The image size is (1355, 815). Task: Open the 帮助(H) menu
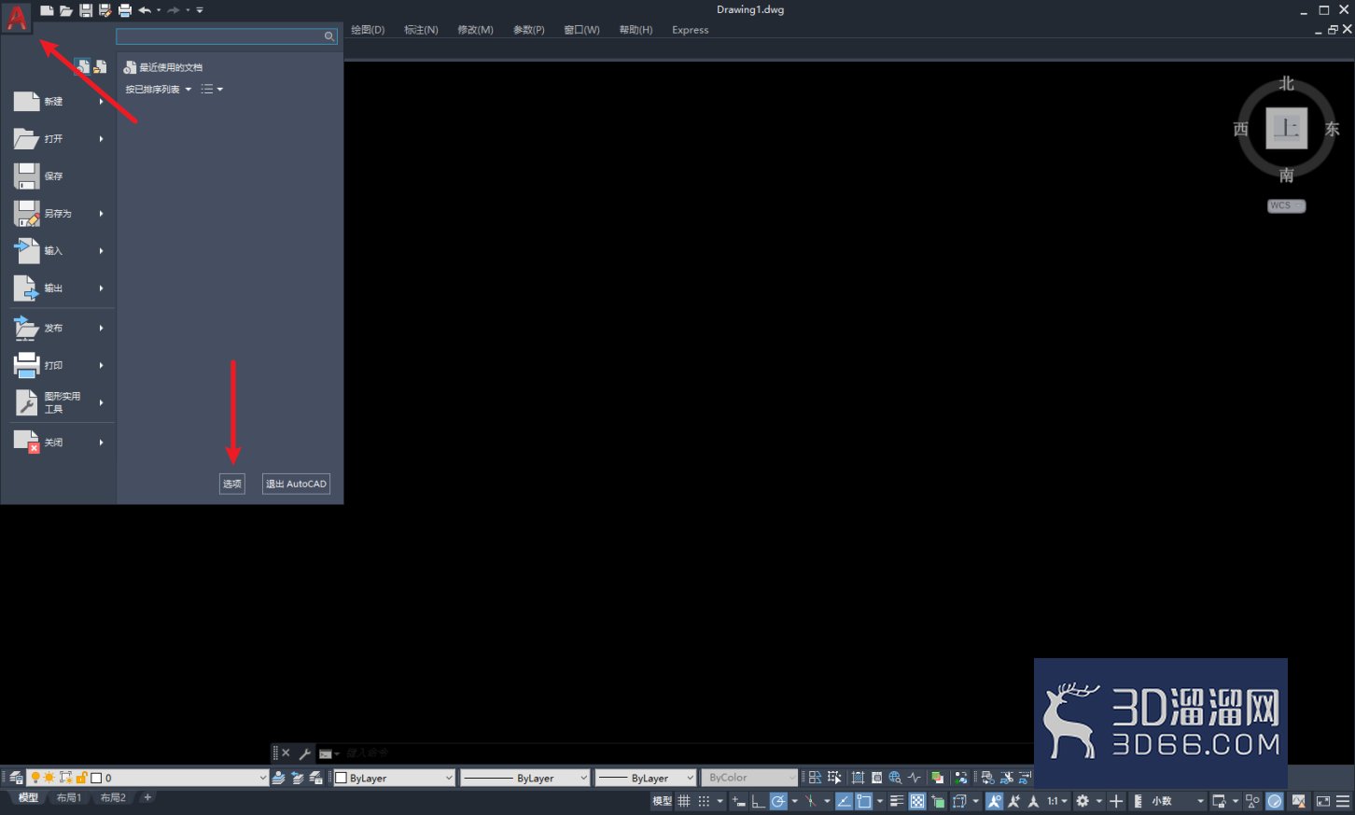pos(636,30)
